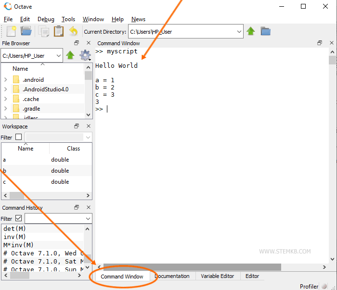Viewport: 337px width, 290px height.
Task: Expand the .gradle folder tree node
Action: [x=5, y=109]
